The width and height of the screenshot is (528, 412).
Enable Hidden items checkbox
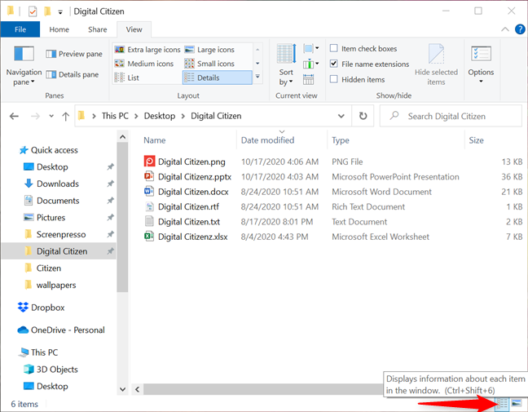[x=334, y=79]
